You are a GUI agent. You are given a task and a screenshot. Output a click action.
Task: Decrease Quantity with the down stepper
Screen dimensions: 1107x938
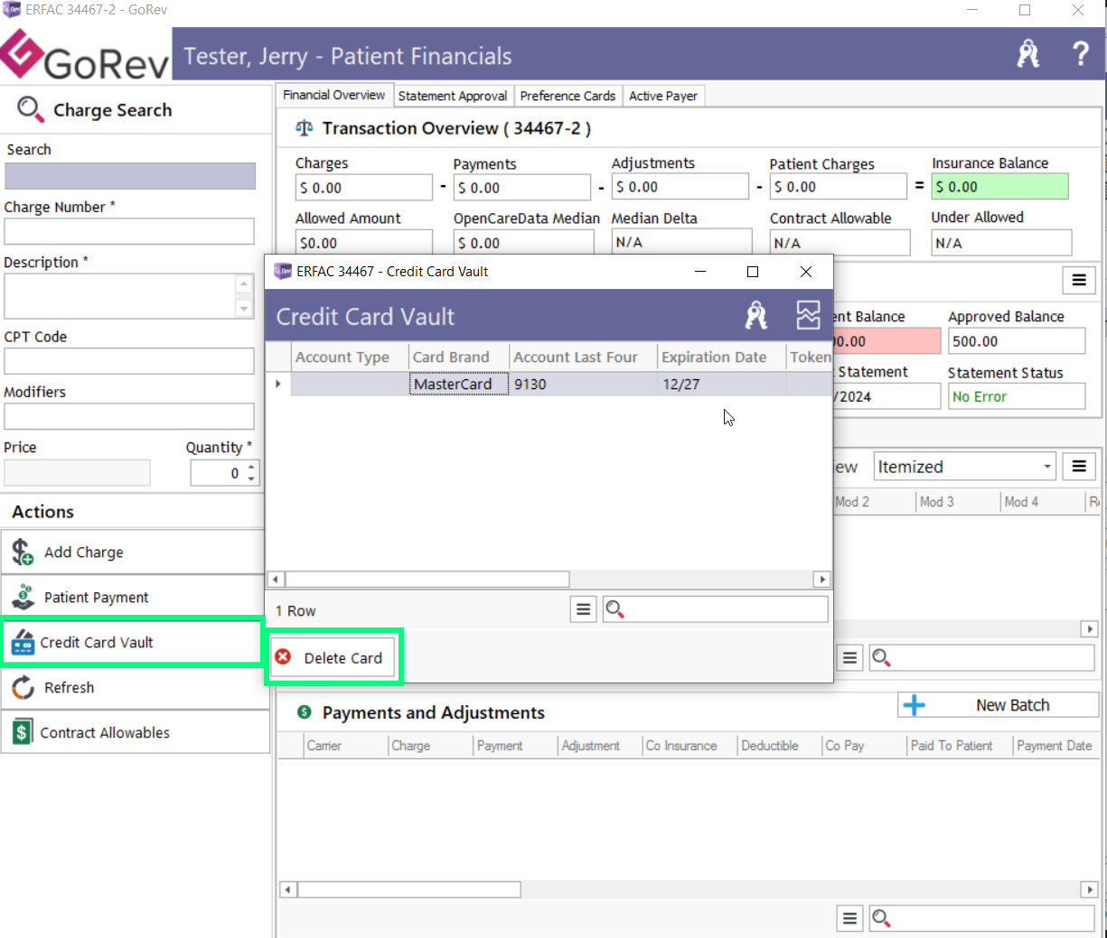pos(251,478)
